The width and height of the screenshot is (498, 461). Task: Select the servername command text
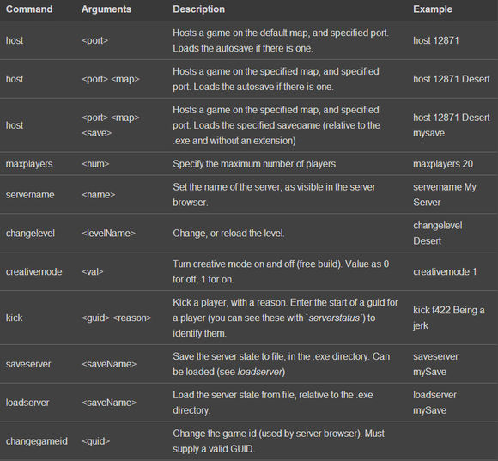[x=30, y=195]
